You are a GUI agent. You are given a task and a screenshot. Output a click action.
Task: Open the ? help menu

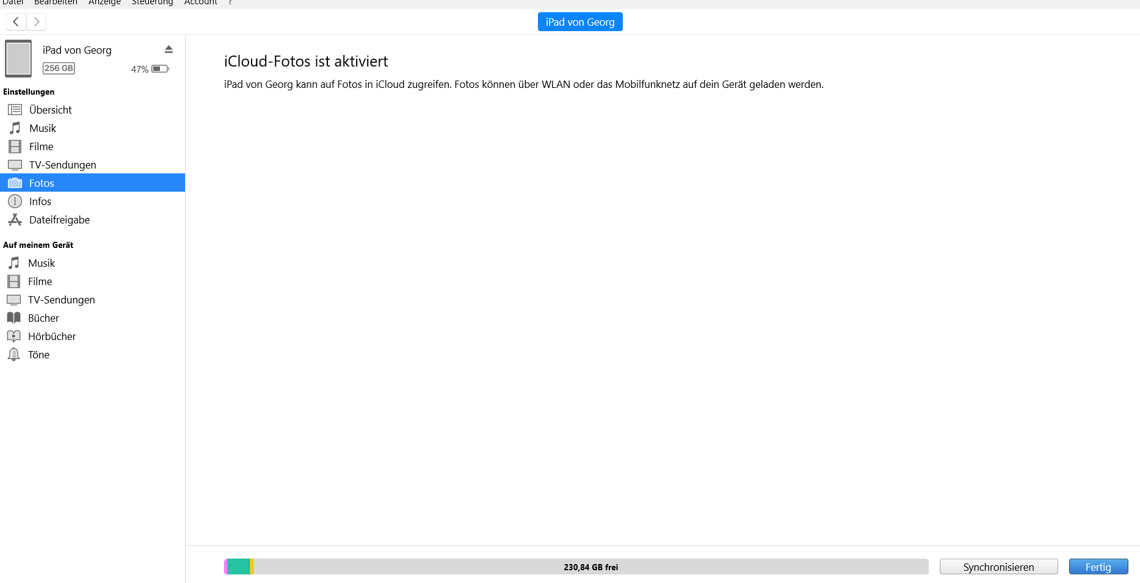[230, 2]
